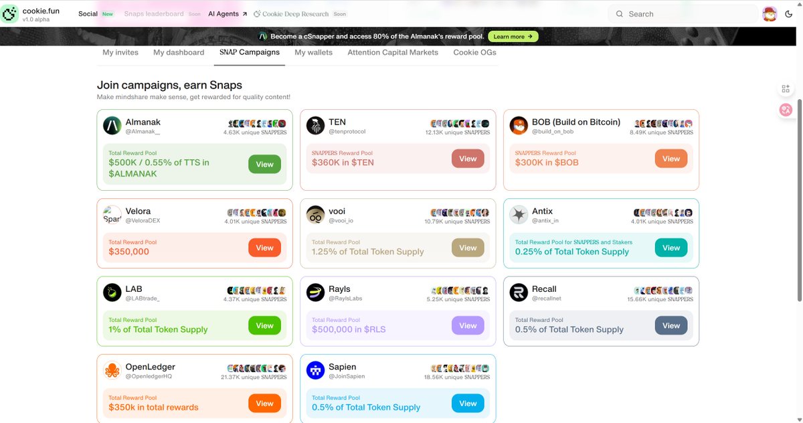Image resolution: width=803 pixels, height=423 pixels.
Task: Open the user profile avatar
Action: [x=770, y=13]
